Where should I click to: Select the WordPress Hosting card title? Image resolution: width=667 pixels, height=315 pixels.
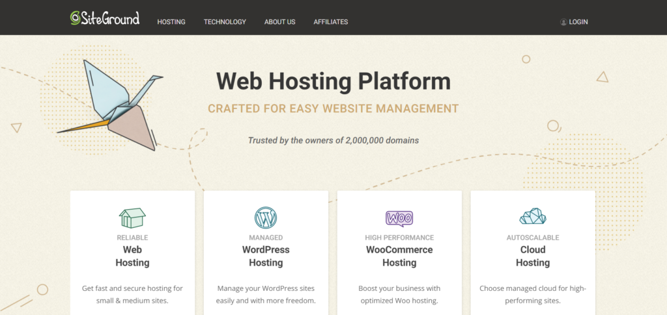coord(266,256)
